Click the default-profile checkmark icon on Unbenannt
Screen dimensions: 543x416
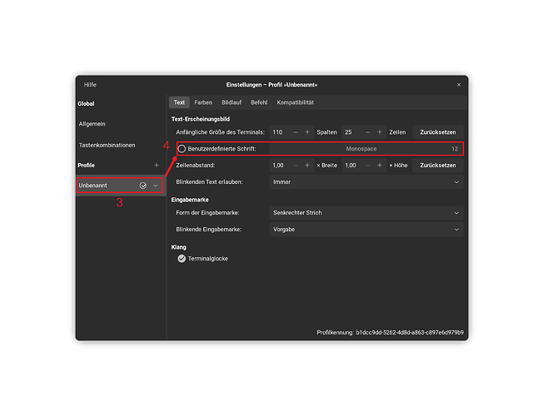[143, 186]
